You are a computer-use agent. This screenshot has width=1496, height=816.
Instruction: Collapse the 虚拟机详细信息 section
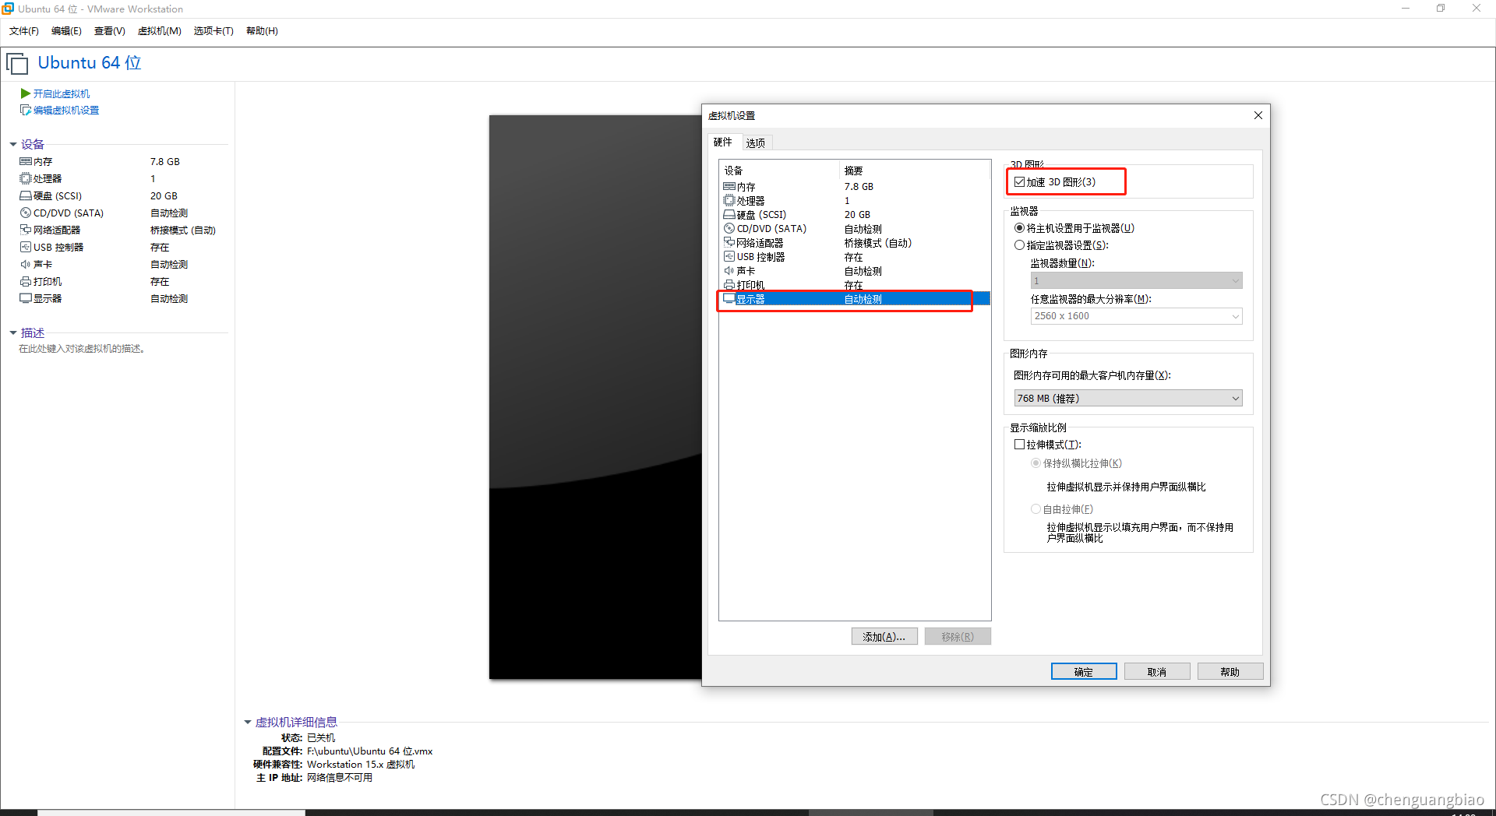[x=248, y=722]
